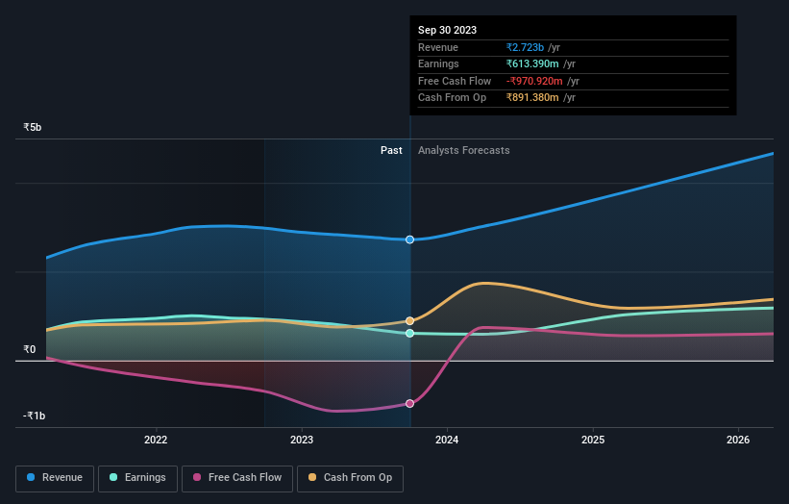
Task: Toggle the Free Cash Flow legend button
Action: (237, 478)
